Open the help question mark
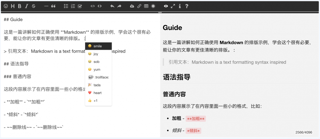 tap(187, 6)
